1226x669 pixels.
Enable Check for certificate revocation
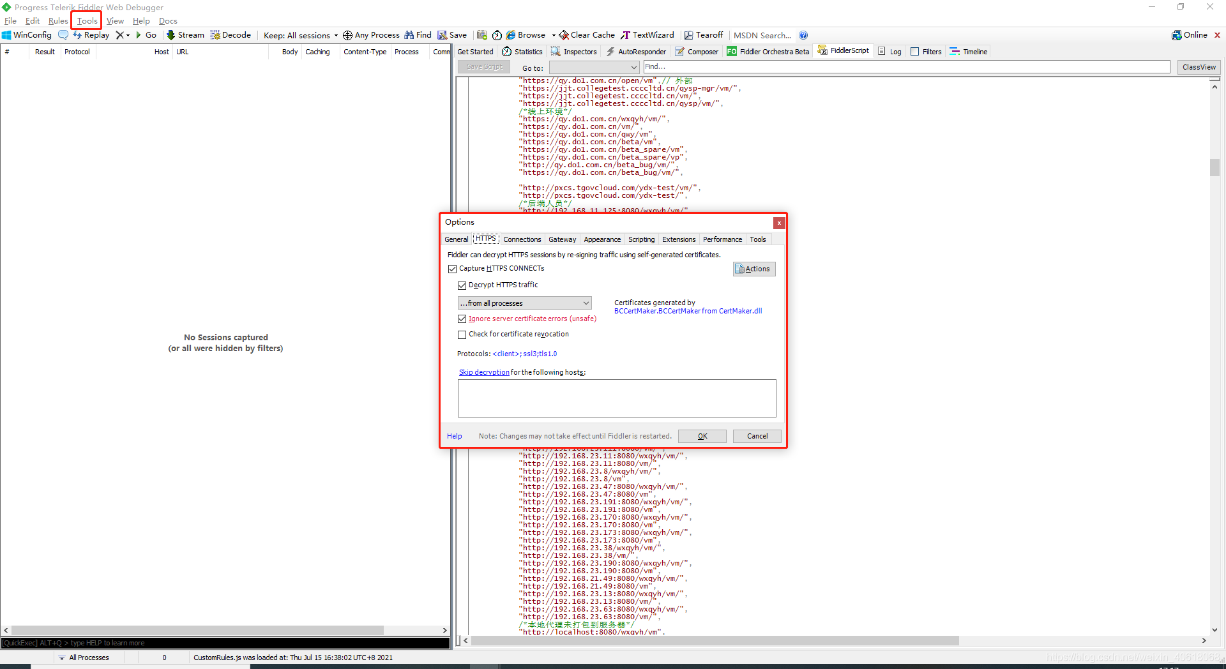(x=462, y=334)
